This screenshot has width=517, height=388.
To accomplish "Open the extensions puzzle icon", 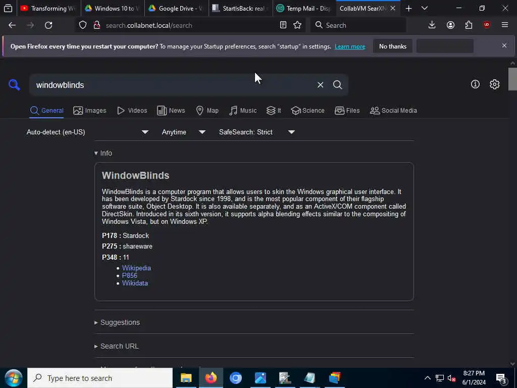I will [469, 25].
